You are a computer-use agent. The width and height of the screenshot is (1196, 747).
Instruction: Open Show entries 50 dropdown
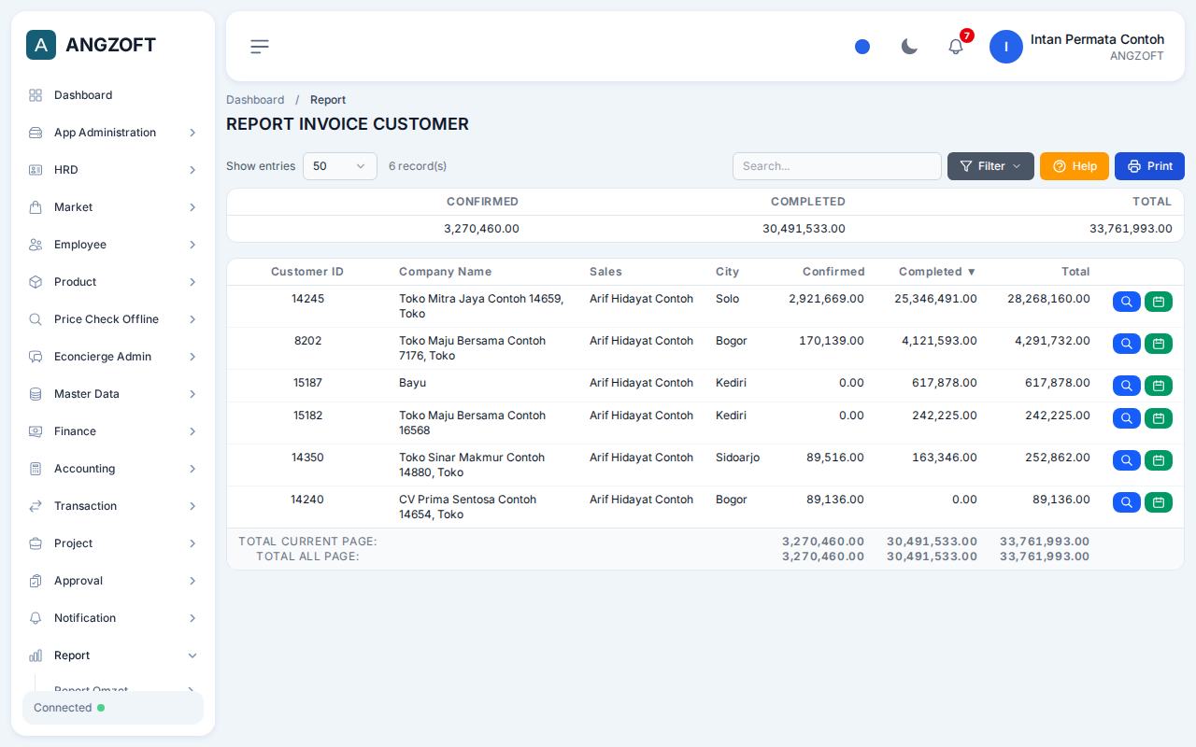(340, 166)
